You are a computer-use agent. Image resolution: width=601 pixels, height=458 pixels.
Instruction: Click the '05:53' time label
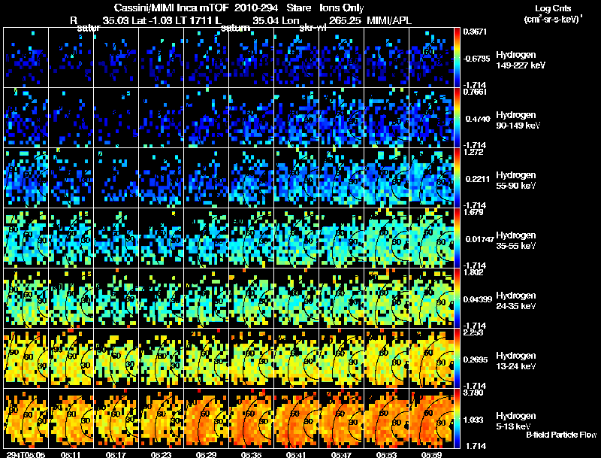(386, 454)
